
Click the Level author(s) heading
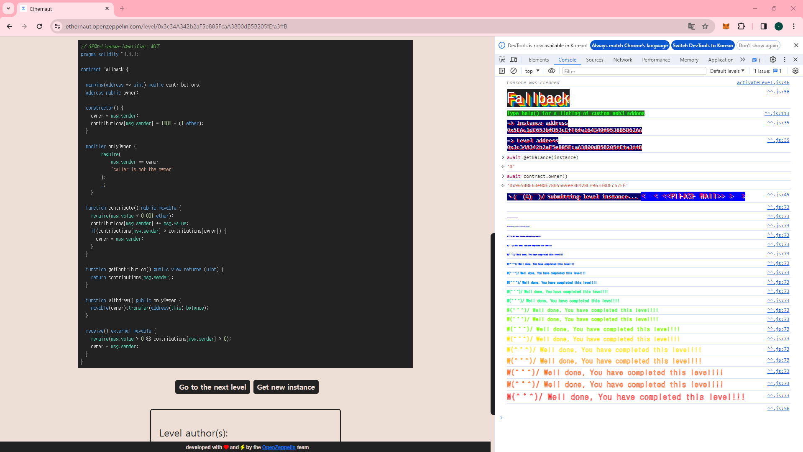point(194,433)
